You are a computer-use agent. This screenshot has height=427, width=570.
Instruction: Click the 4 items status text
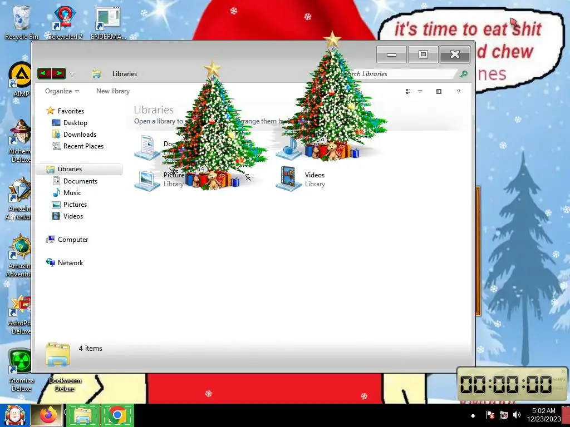coord(91,348)
